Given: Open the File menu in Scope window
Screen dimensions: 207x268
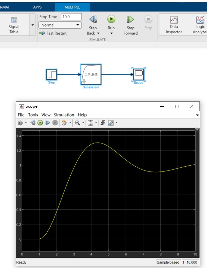Looking at the screenshot, I should click(x=21, y=115).
